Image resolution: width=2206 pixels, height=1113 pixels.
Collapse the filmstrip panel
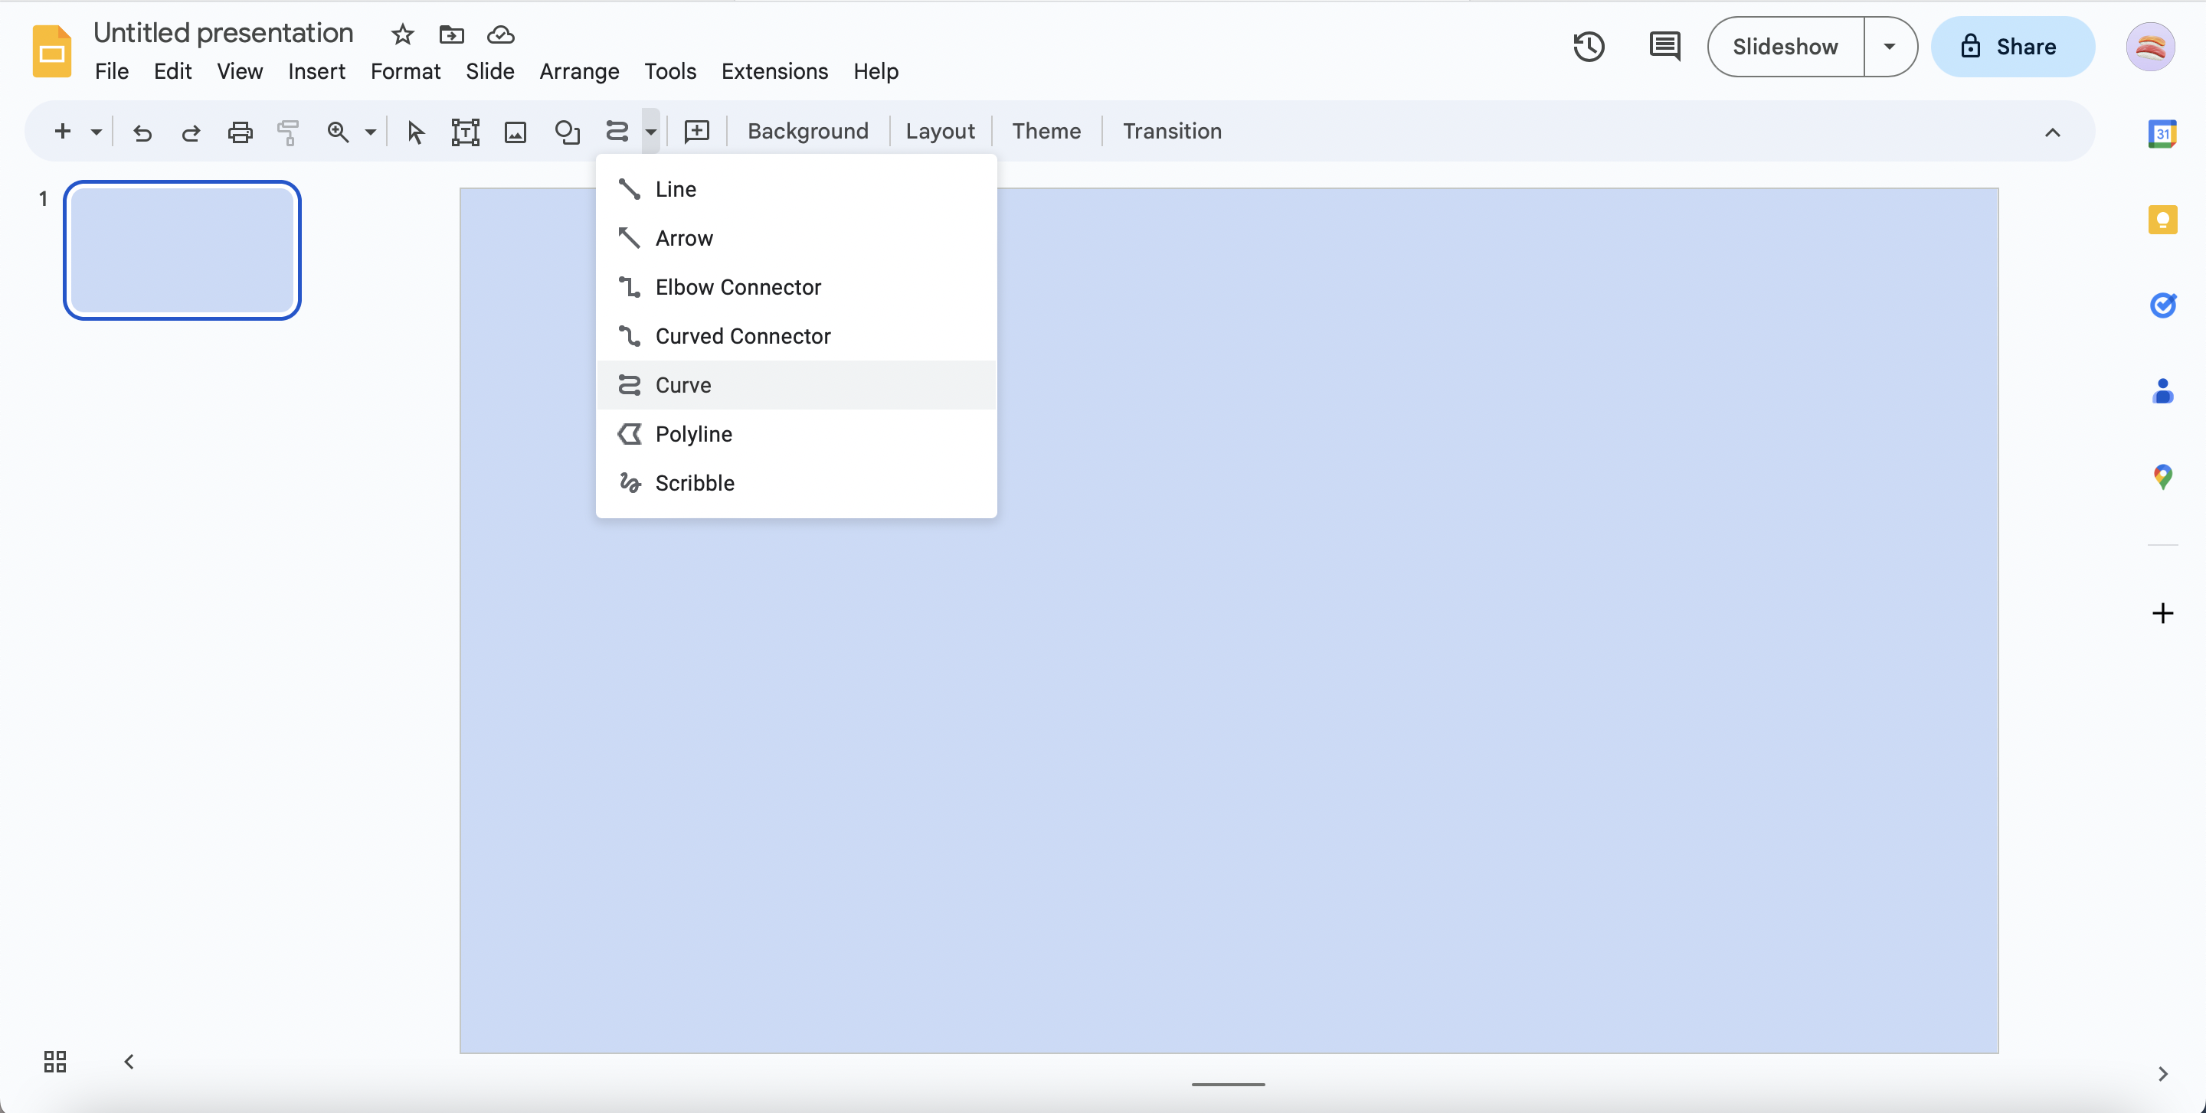tap(128, 1062)
